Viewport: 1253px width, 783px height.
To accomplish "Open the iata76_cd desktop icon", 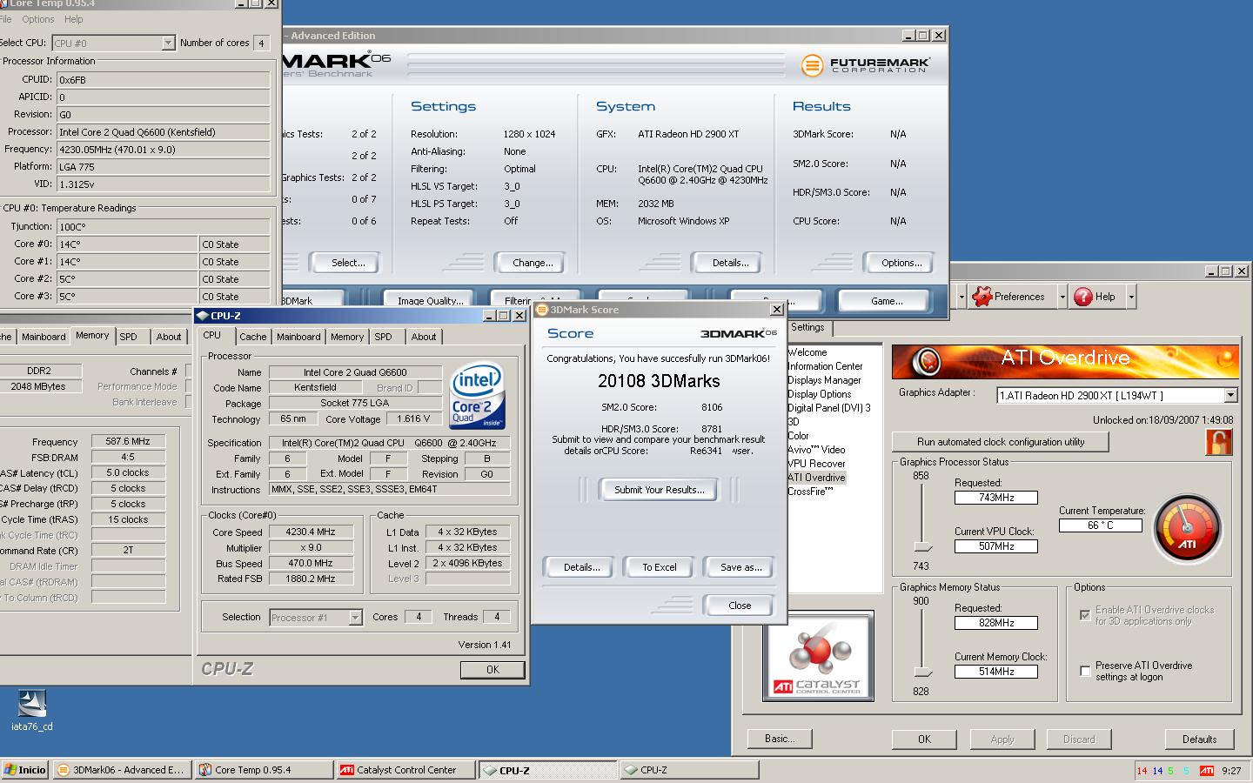I will [x=32, y=710].
